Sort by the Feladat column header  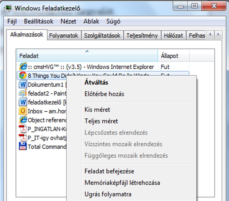tap(87, 55)
